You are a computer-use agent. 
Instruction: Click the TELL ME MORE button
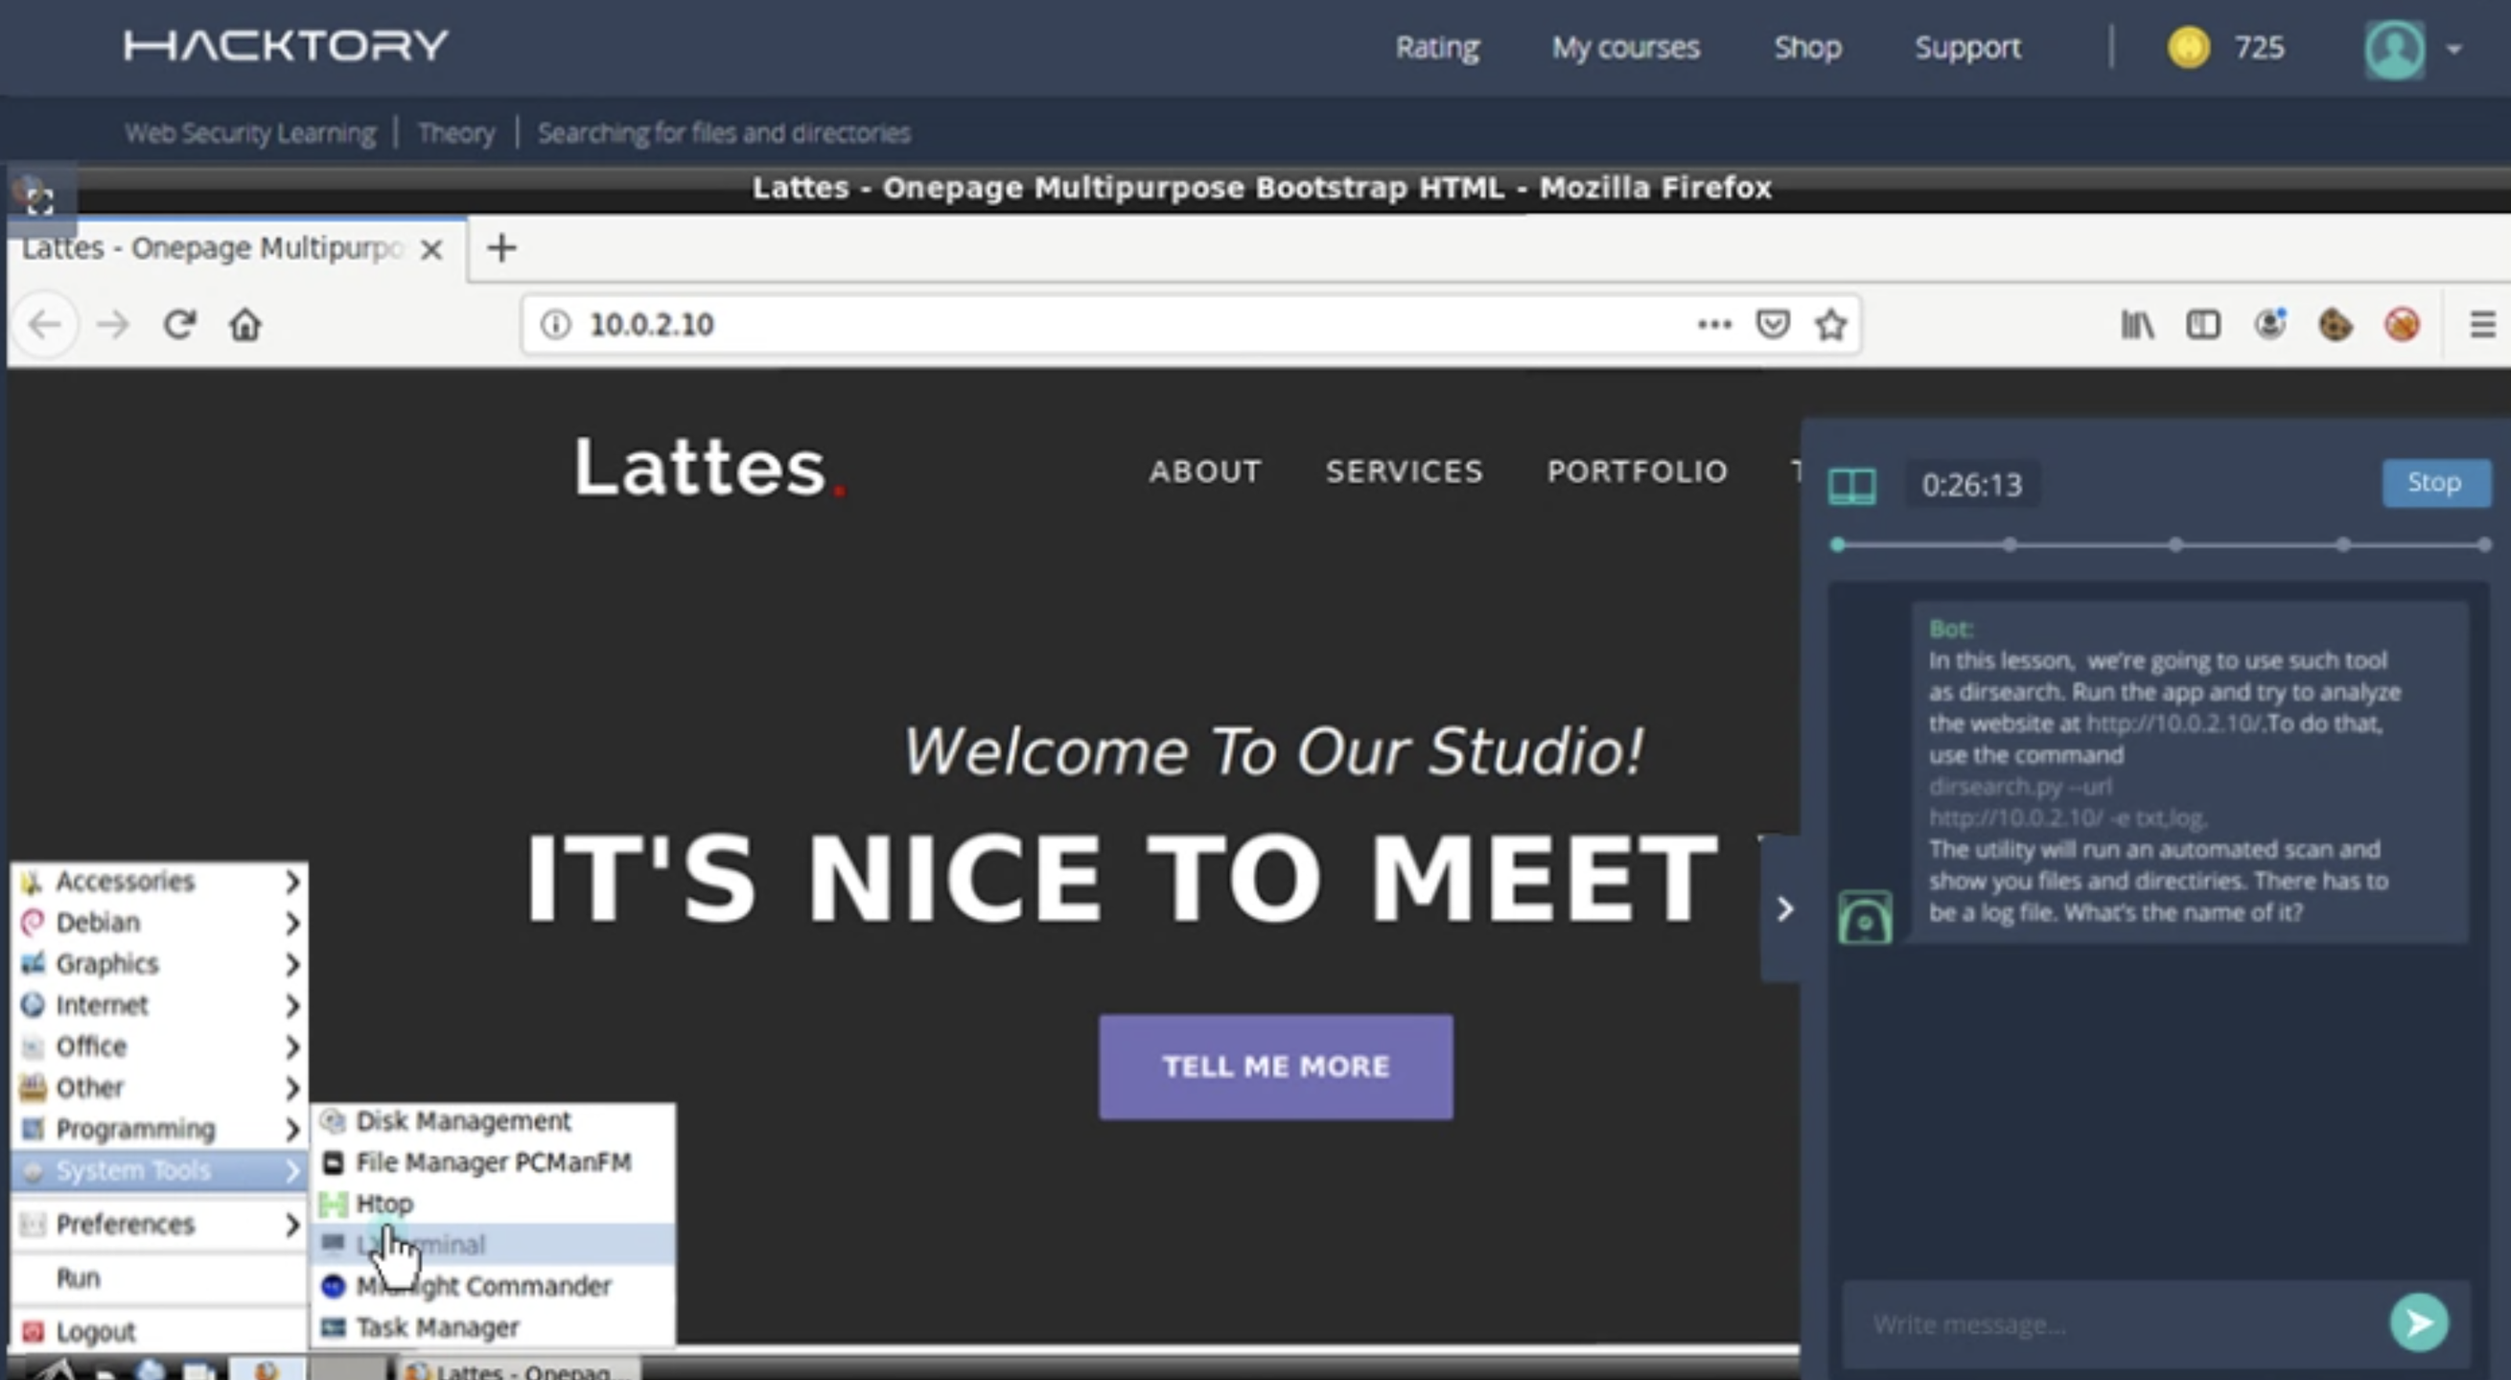pos(1275,1067)
